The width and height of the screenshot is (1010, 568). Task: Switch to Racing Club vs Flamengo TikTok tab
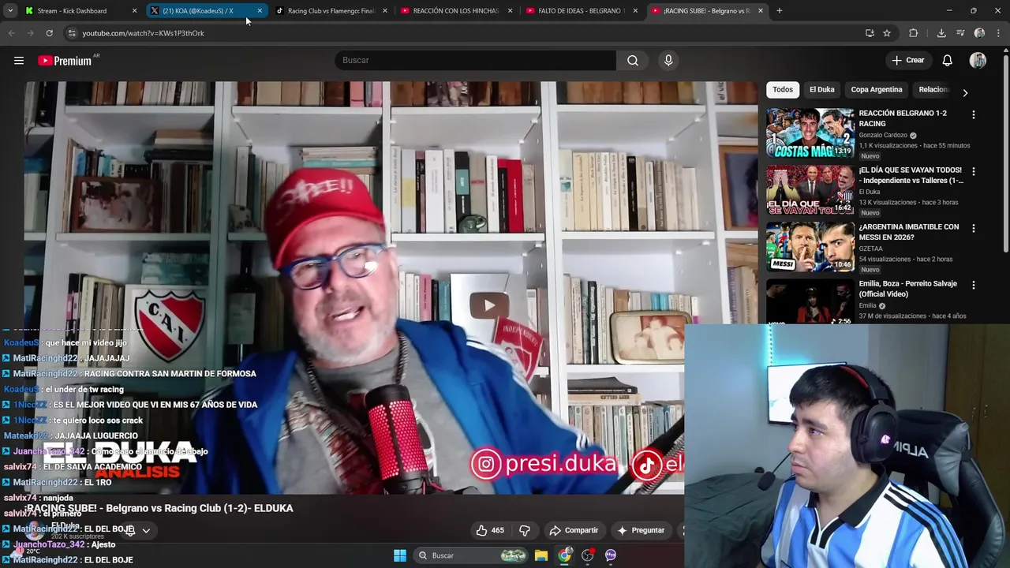click(331, 11)
